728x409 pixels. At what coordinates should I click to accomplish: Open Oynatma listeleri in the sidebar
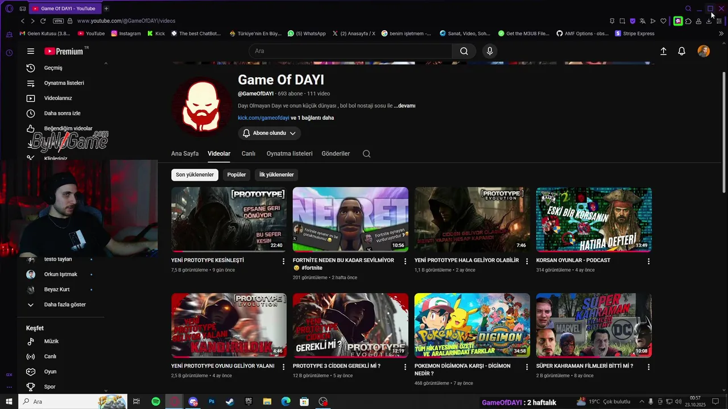tap(63, 83)
